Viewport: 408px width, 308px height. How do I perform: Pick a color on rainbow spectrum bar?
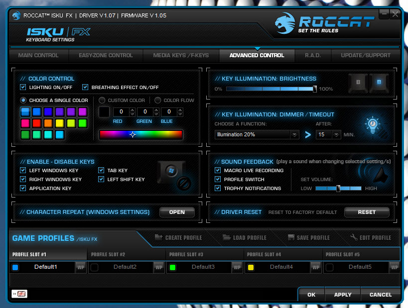coord(141,135)
